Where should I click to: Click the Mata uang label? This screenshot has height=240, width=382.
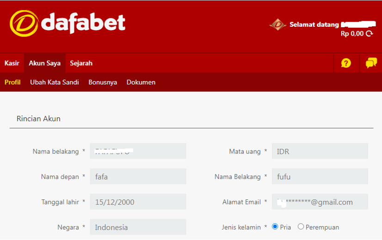245,151
